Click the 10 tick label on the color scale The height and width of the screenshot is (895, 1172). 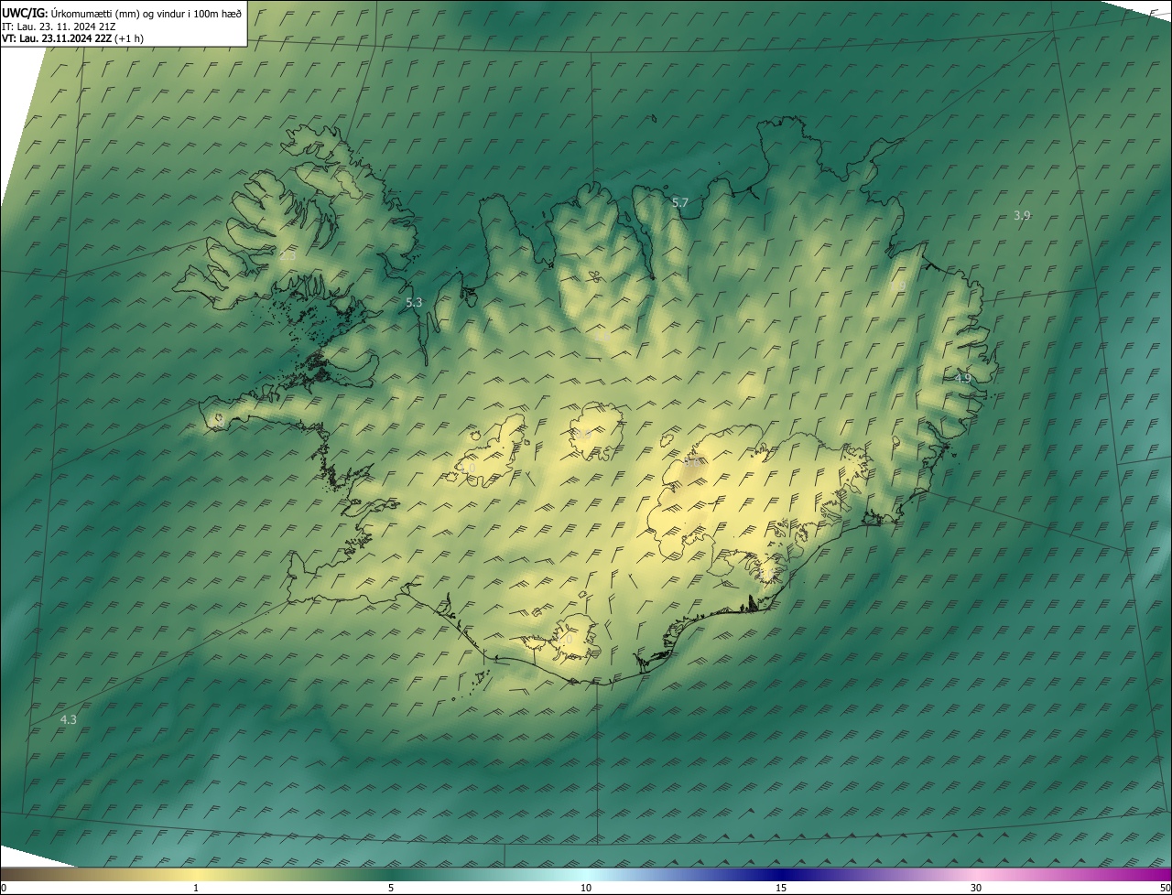586,888
